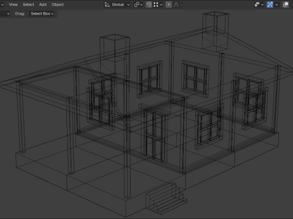The height and width of the screenshot is (219, 293).
Task: Open the Select menu
Action: pos(29,4)
